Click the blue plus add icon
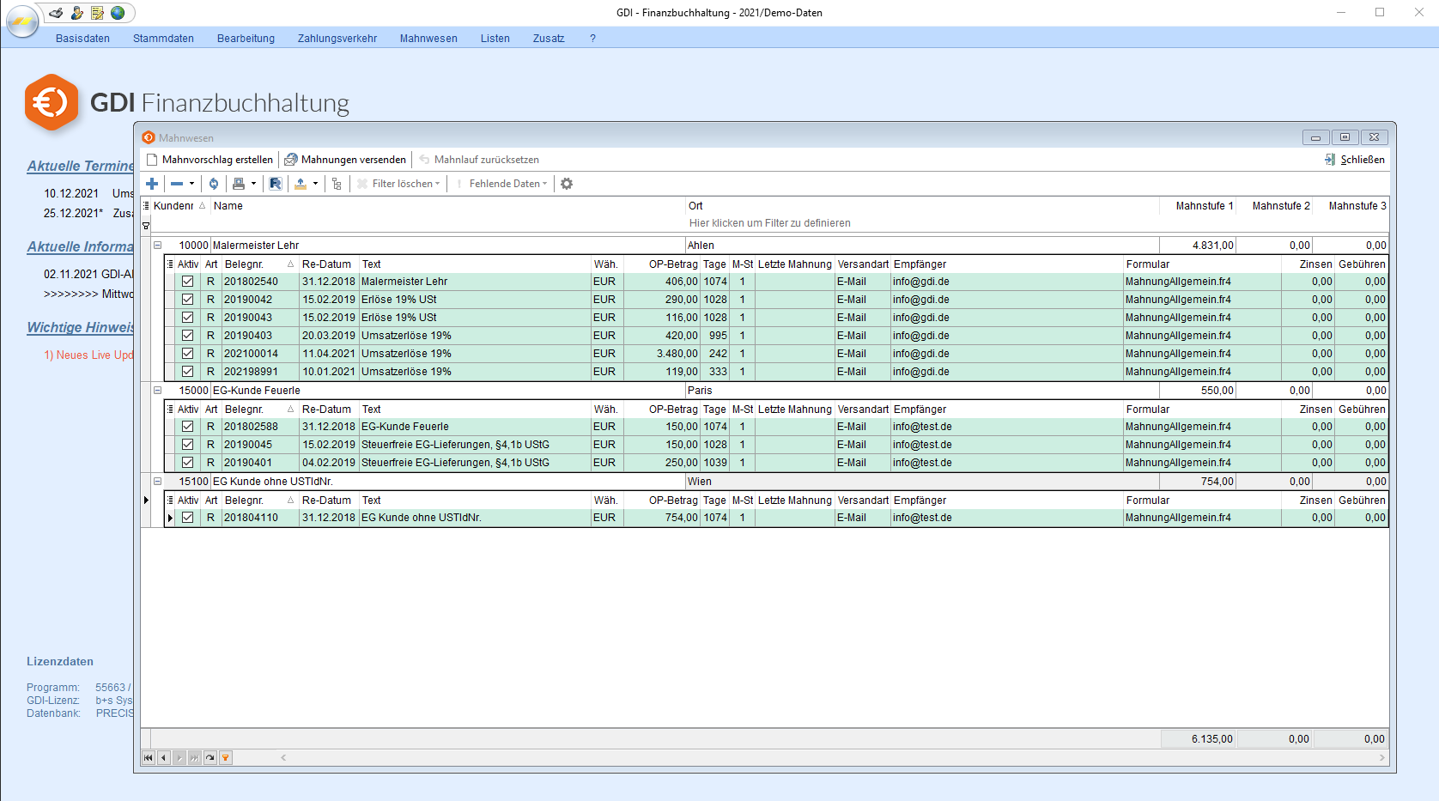The height and width of the screenshot is (801, 1439). pos(152,184)
